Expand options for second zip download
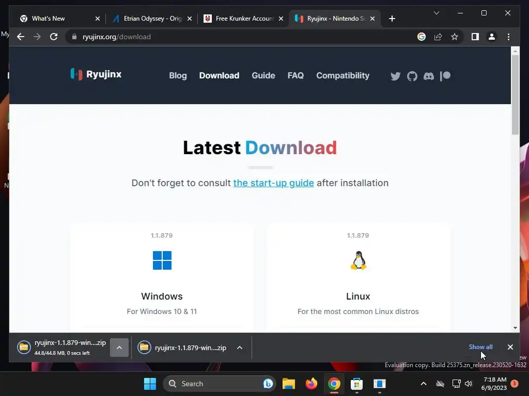This screenshot has width=529, height=396. click(x=240, y=348)
